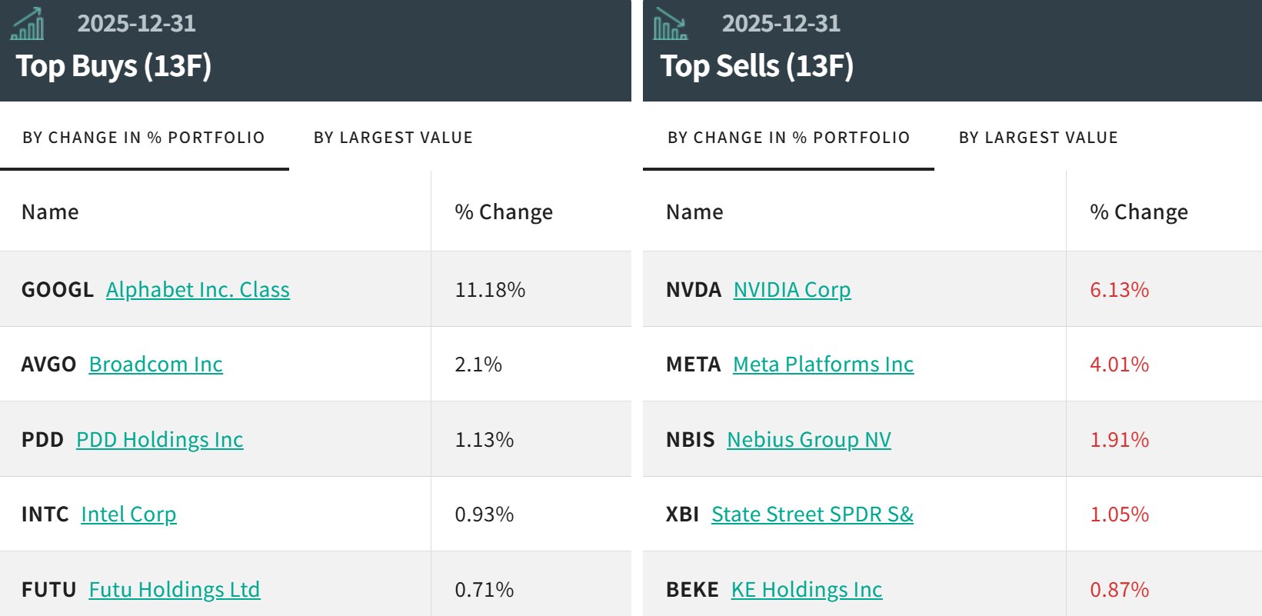Open the KE Holdings Inc link

807,590
